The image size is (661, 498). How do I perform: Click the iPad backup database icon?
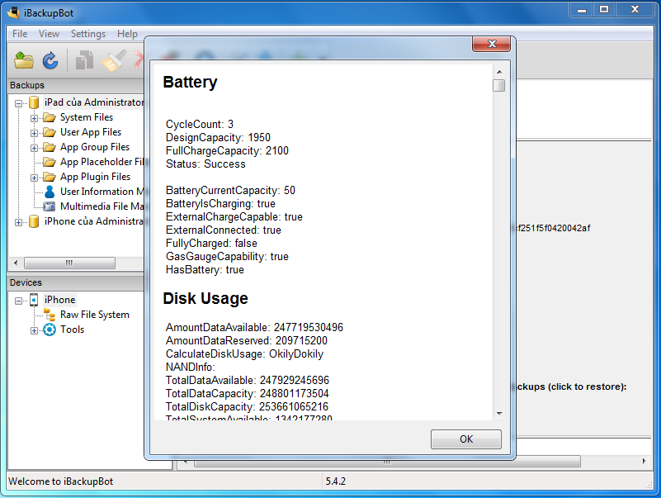(34, 102)
